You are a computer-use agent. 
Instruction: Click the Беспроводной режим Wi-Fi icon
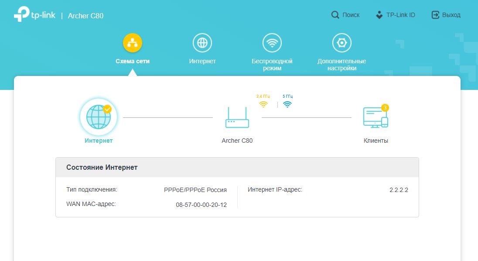click(x=272, y=43)
